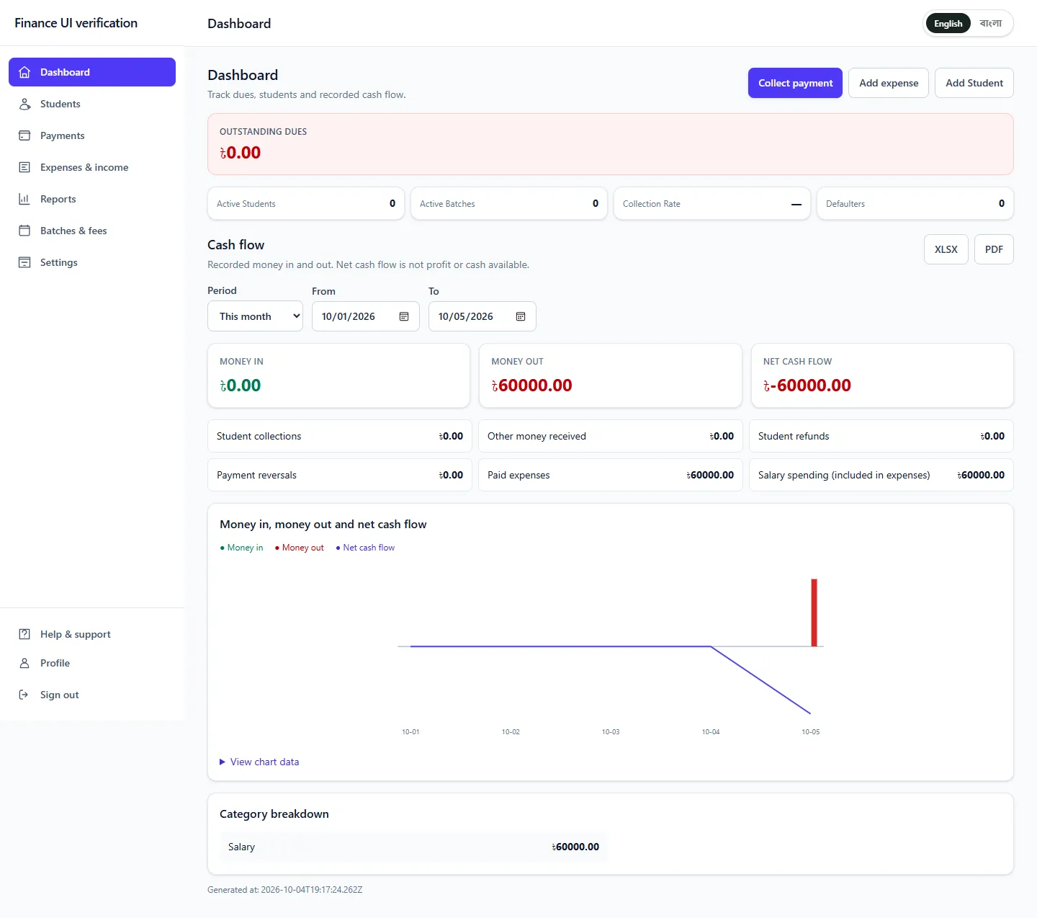Open the Period dropdown showing This month
Image resolution: width=1037 pixels, height=918 pixels.
coord(255,316)
